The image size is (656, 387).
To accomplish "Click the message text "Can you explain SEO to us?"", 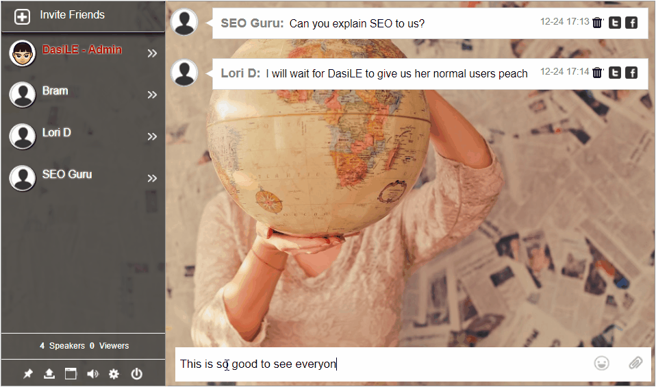I will coord(357,24).
